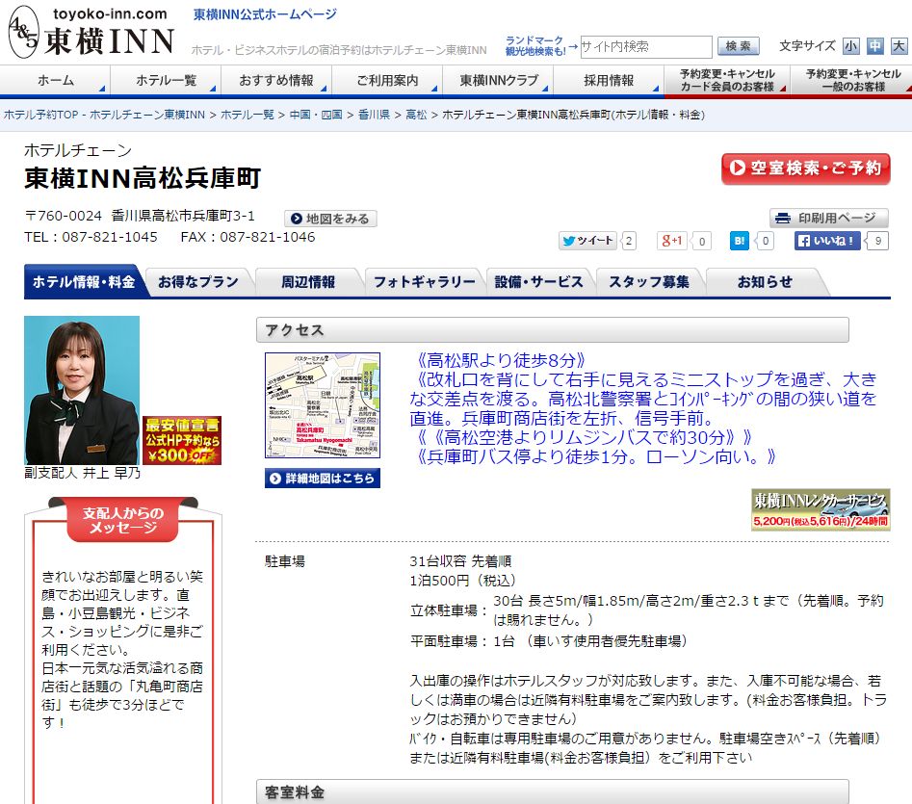
Task: Click the 客室料金 section header
Action: 552,792
